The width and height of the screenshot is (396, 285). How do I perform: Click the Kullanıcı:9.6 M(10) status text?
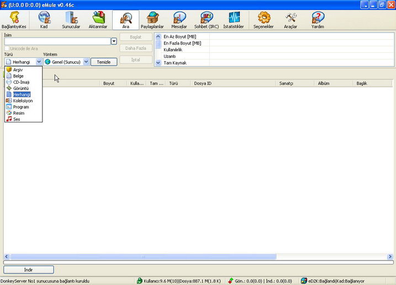161,281
